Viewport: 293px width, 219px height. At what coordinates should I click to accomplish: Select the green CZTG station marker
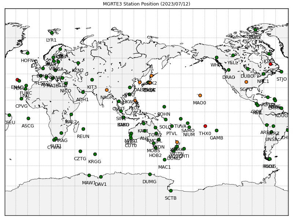(80, 151)
